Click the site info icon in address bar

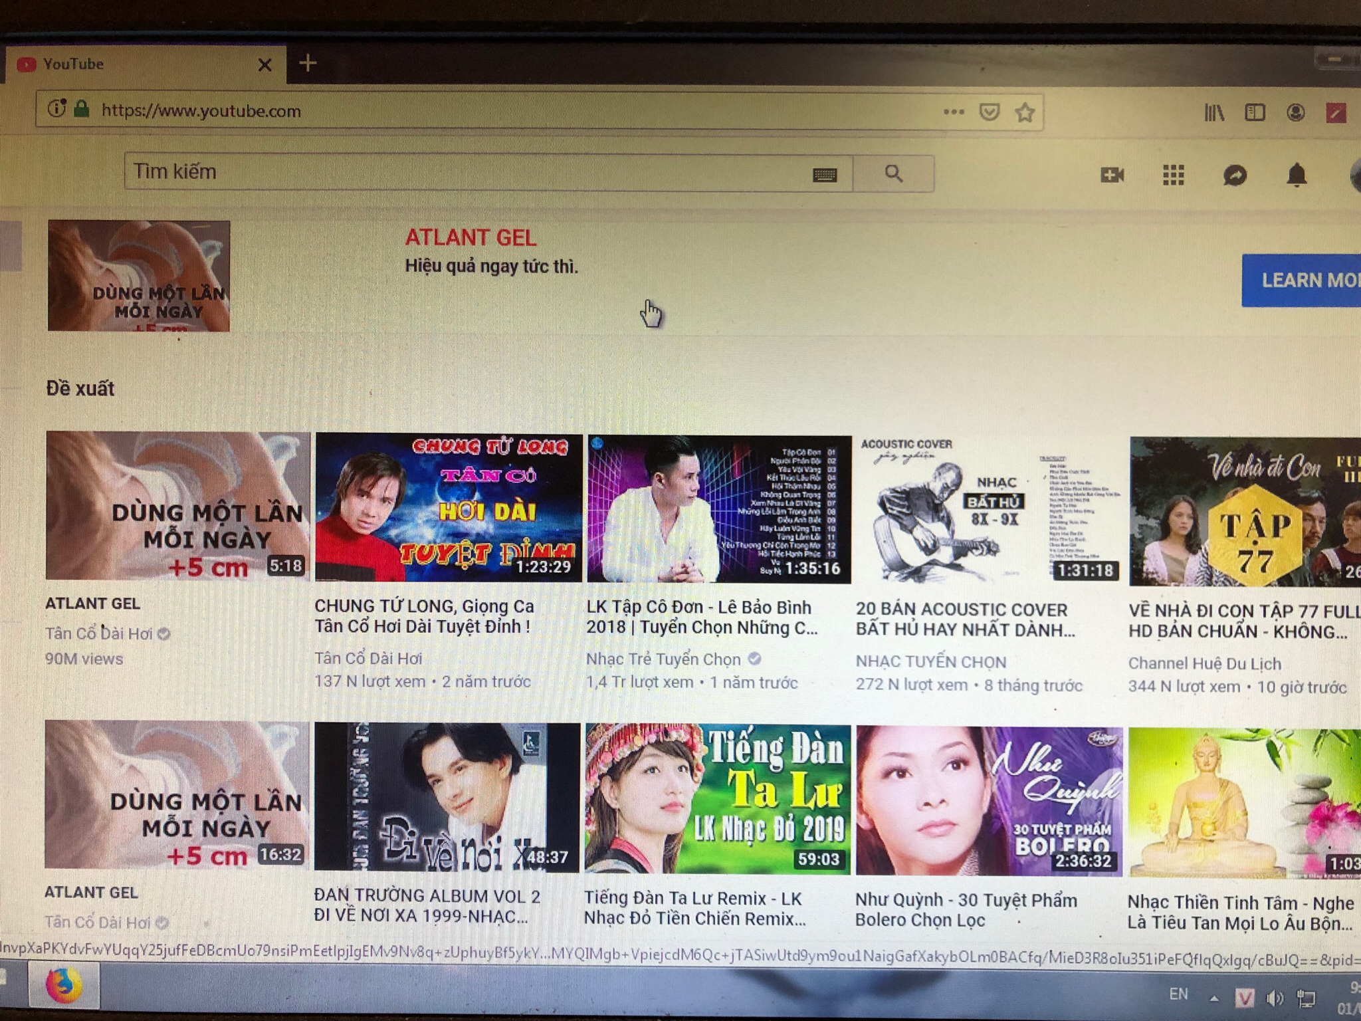click(57, 108)
